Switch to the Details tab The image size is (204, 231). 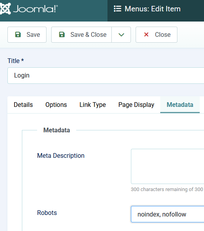[23, 105]
